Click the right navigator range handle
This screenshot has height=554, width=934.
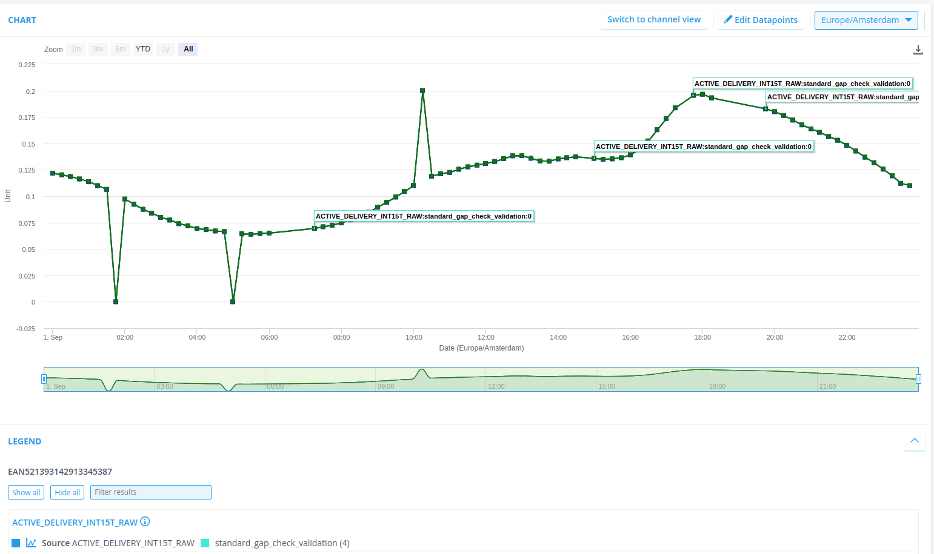(x=918, y=379)
